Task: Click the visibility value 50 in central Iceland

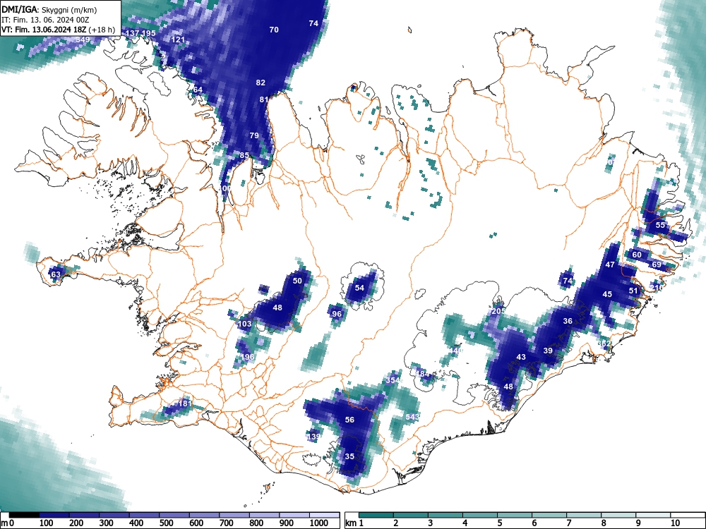Action: coord(297,281)
